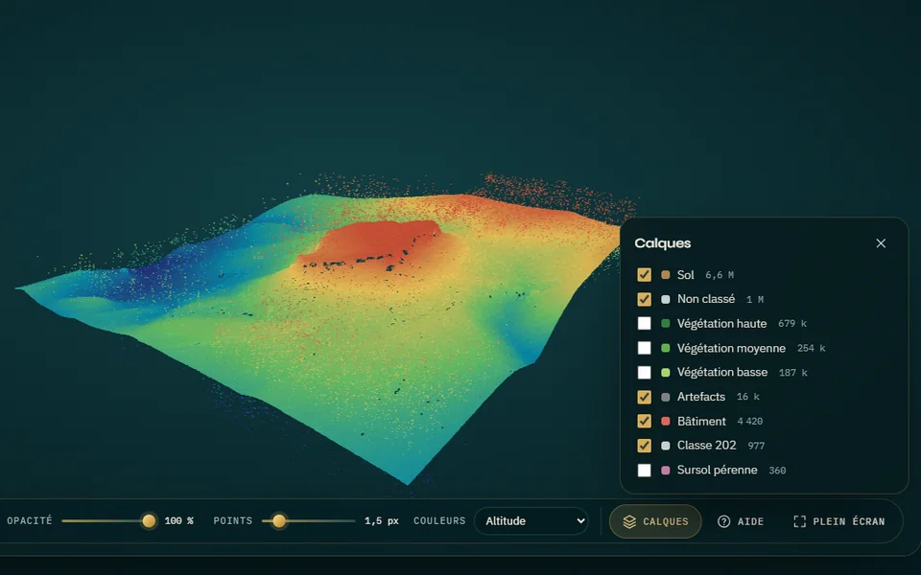The height and width of the screenshot is (575, 921).
Task: Click the Non classé layer label
Action: point(706,299)
